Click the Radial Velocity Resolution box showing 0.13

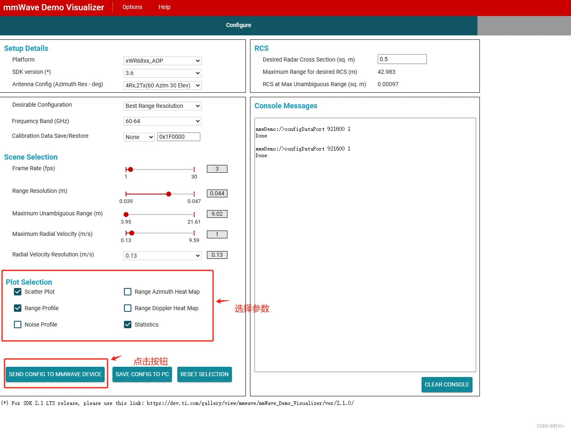click(217, 255)
